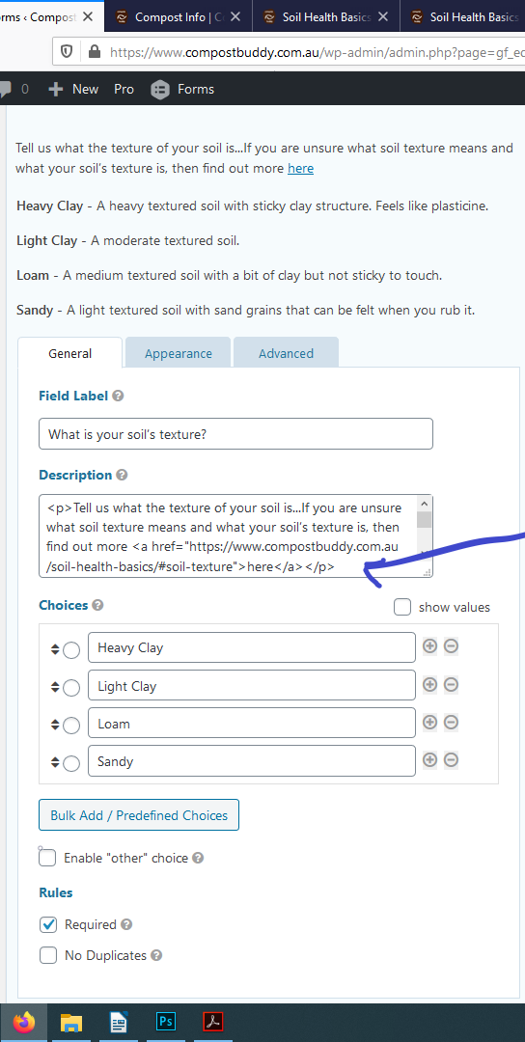The height and width of the screenshot is (1042, 525).
Task: Tick the No Duplicates checkbox
Action: (x=48, y=955)
